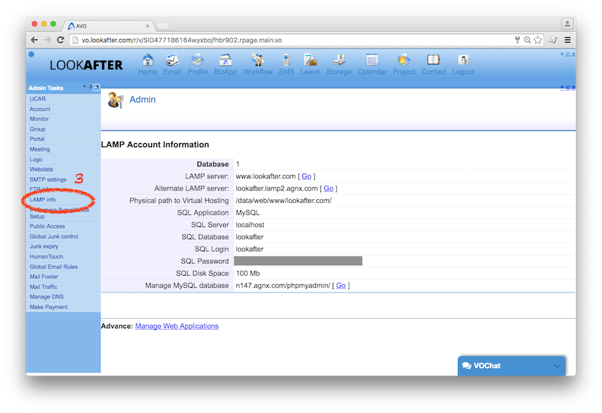Select Group in the Admin Tasks list
The image size is (602, 413).
coord(37,129)
